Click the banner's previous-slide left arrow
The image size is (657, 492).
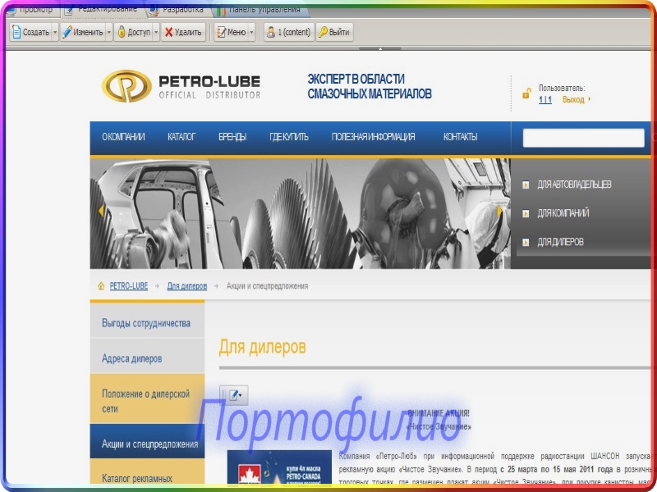pyautogui.click(x=101, y=211)
